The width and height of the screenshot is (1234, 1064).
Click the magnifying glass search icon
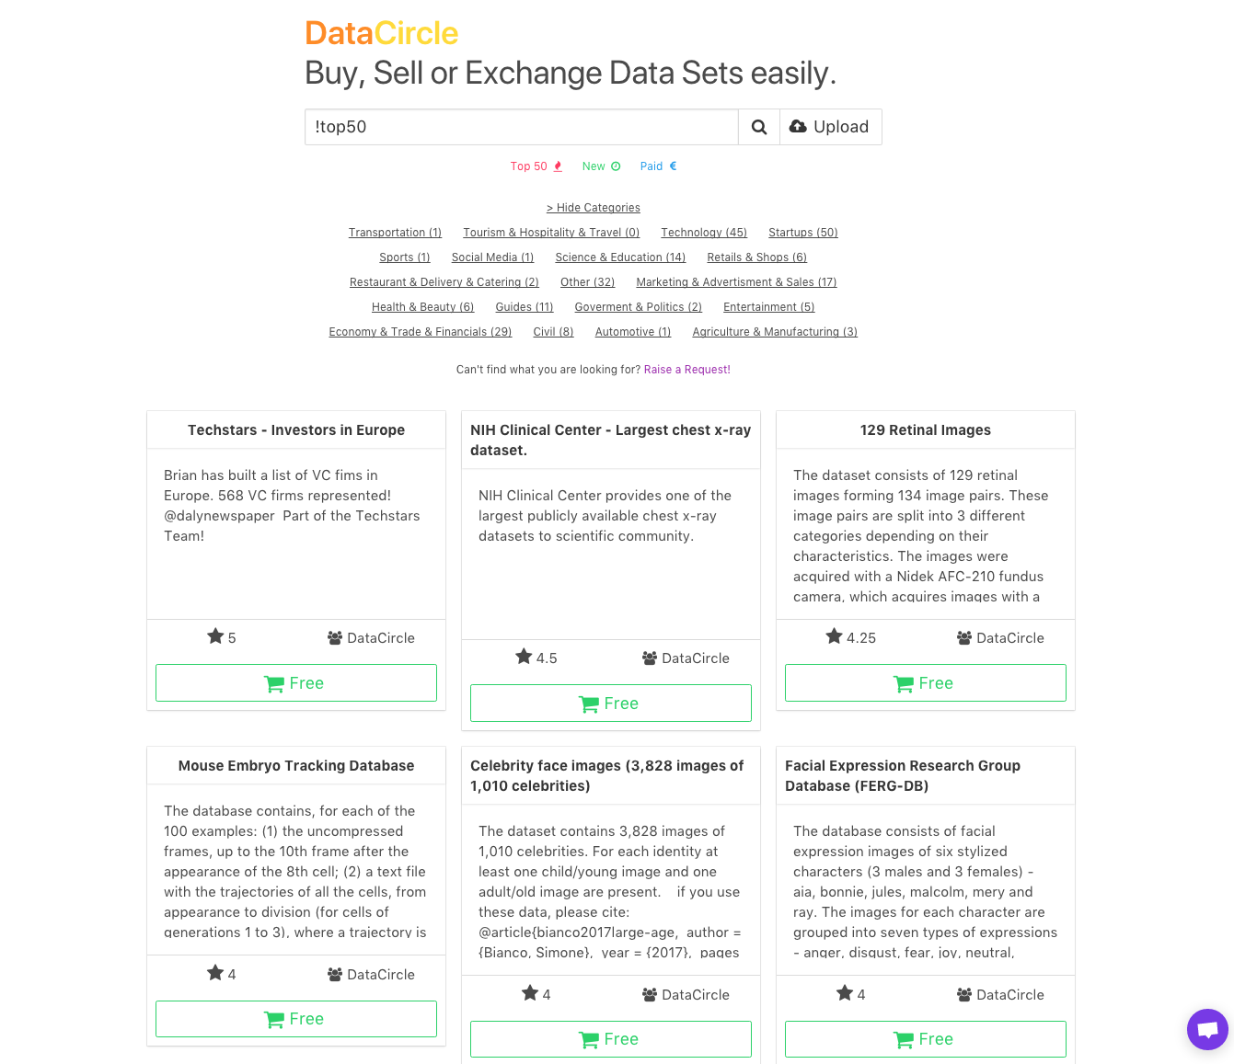pos(759,127)
